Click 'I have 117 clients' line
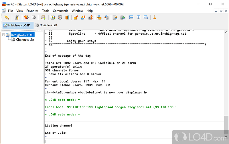This screenshot has width=229, height=144. [73, 74]
